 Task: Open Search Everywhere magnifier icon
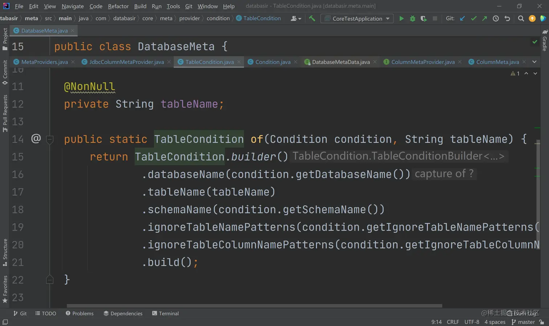(521, 19)
